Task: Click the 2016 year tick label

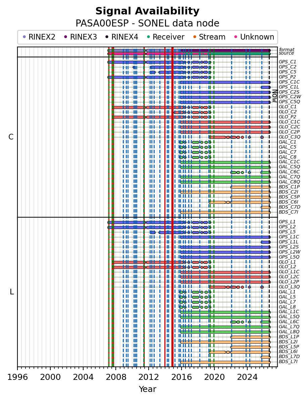Action: (x=182, y=377)
